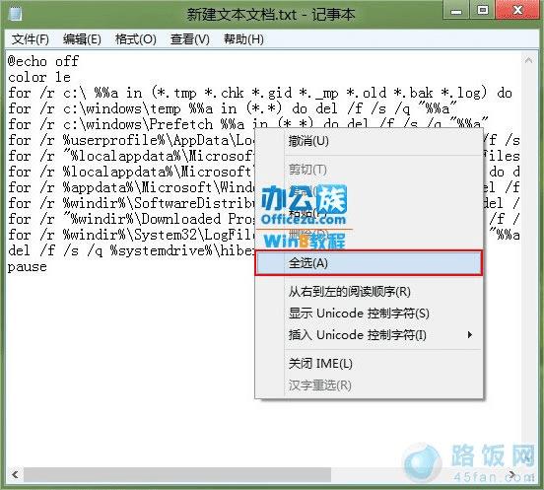This screenshot has width=544, height=490.
Task: Click the horizontal scrollbar thumb
Action: tap(177, 474)
